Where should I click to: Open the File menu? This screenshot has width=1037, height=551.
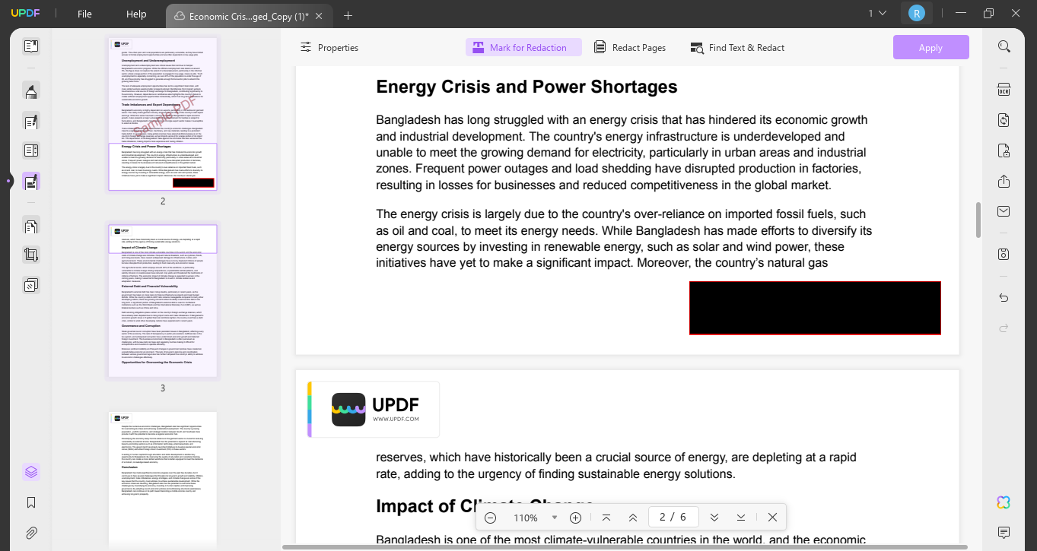(x=84, y=14)
